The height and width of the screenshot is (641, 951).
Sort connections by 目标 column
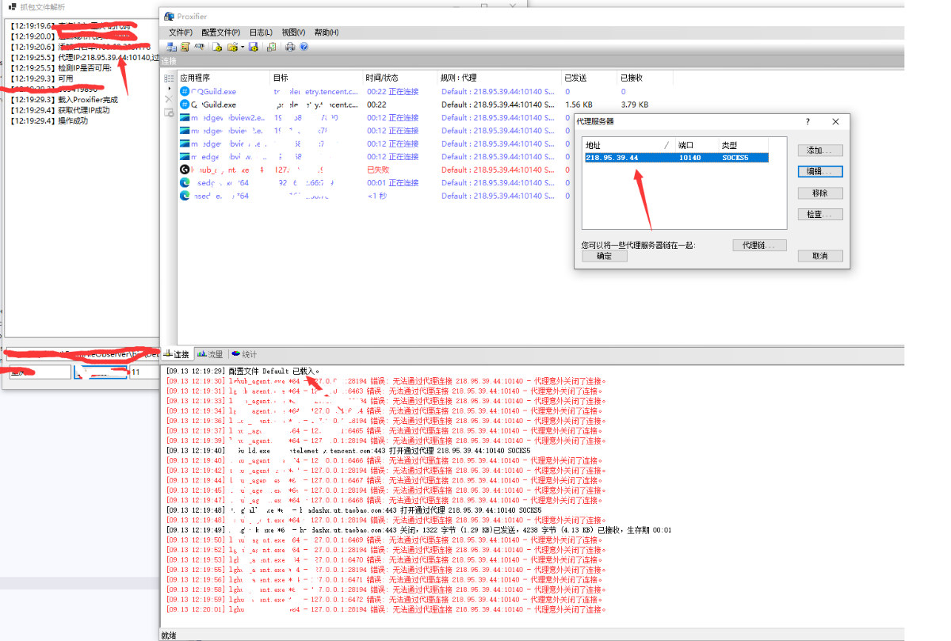318,78
